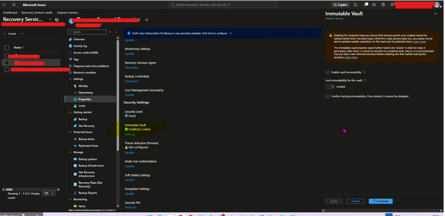Open the Copilot button in the top bar
Image resolution: width=445 pixels, height=216 pixels.
pyautogui.click(x=341, y=5)
